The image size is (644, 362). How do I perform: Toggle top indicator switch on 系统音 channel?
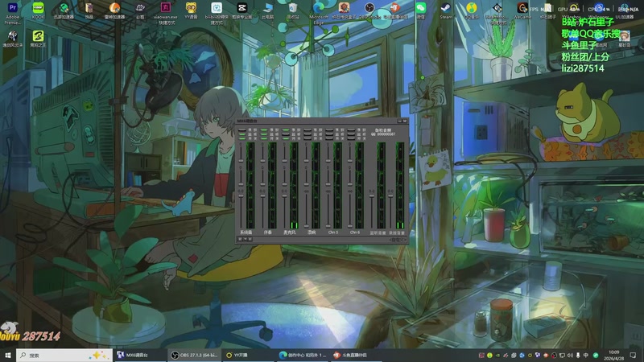tap(242, 130)
